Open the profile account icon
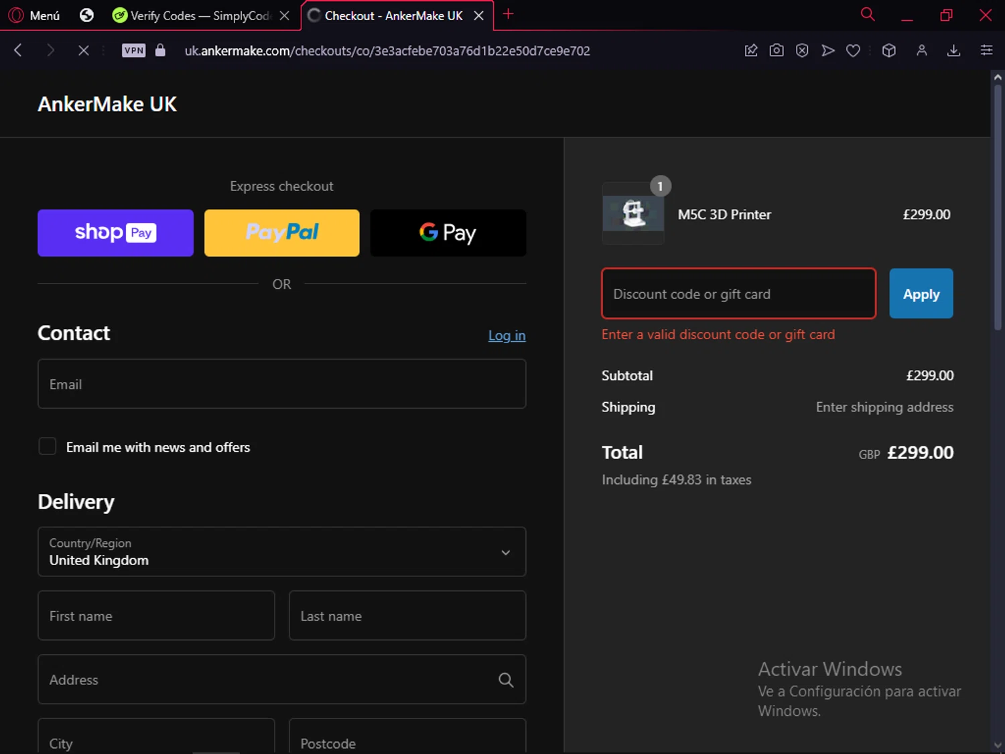This screenshot has height=754, width=1005. click(x=922, y=50)
